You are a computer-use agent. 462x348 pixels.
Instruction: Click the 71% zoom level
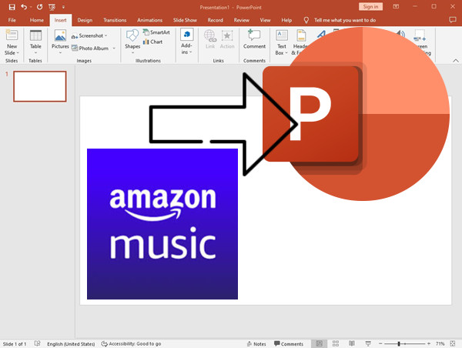coord(440,344)
